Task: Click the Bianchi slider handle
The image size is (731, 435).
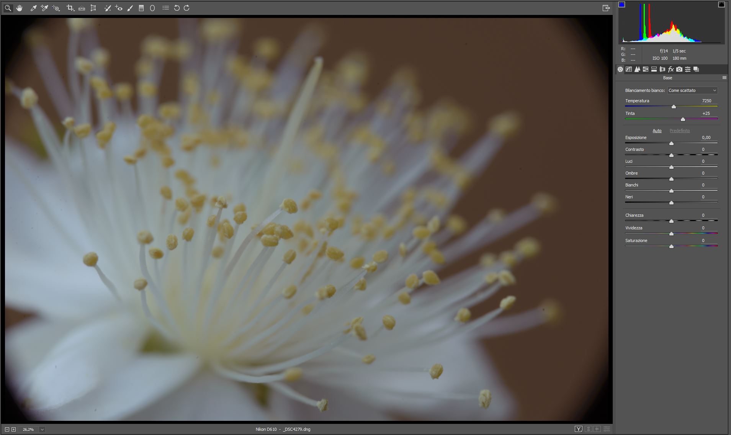Action: [x=671, y=191]
